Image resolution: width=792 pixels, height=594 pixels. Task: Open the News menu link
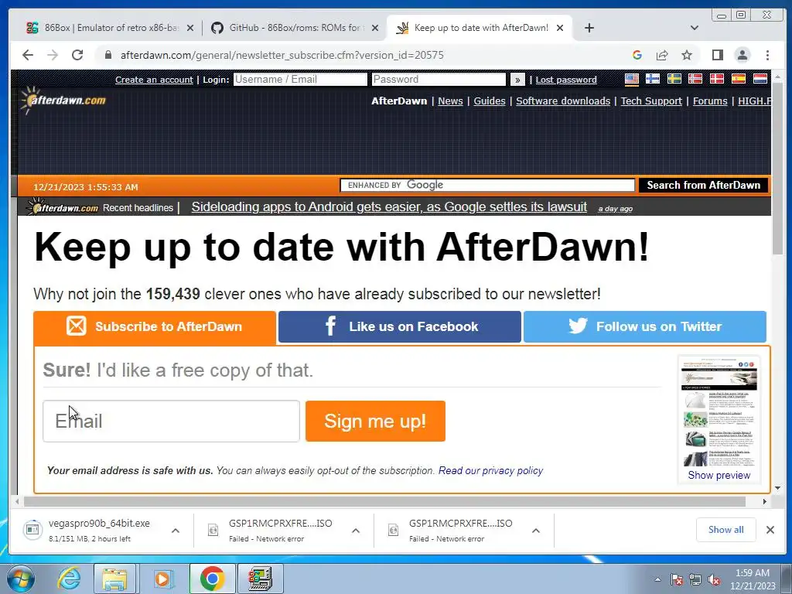(450, 101)
